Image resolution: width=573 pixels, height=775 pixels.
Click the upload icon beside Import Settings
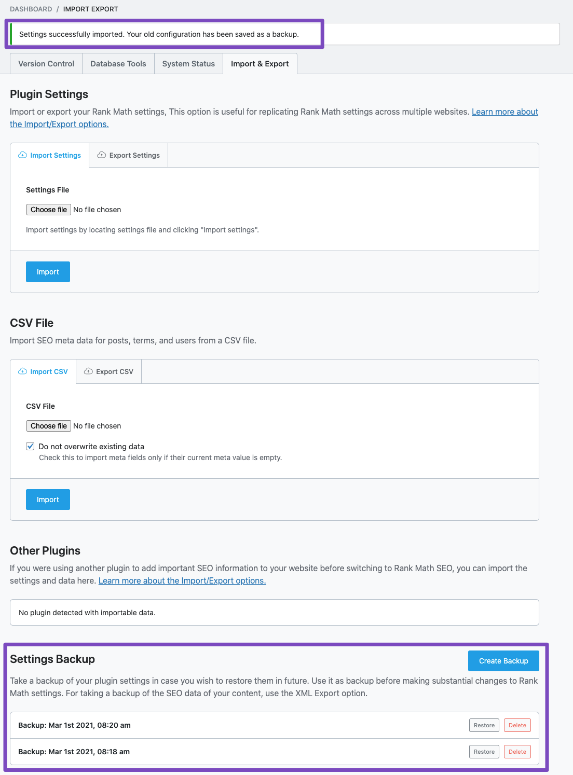point(23,155)
